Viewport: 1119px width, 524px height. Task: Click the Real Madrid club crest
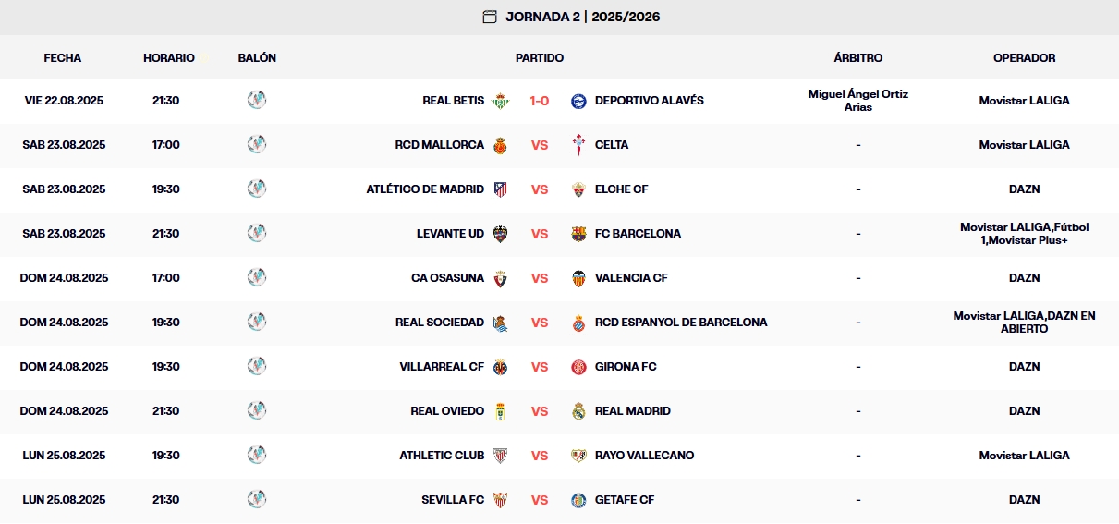[x=579, y=411]
